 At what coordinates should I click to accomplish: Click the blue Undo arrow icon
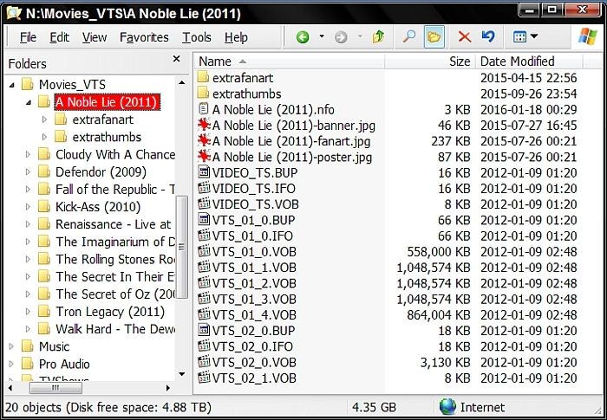[x=487, y=36]
